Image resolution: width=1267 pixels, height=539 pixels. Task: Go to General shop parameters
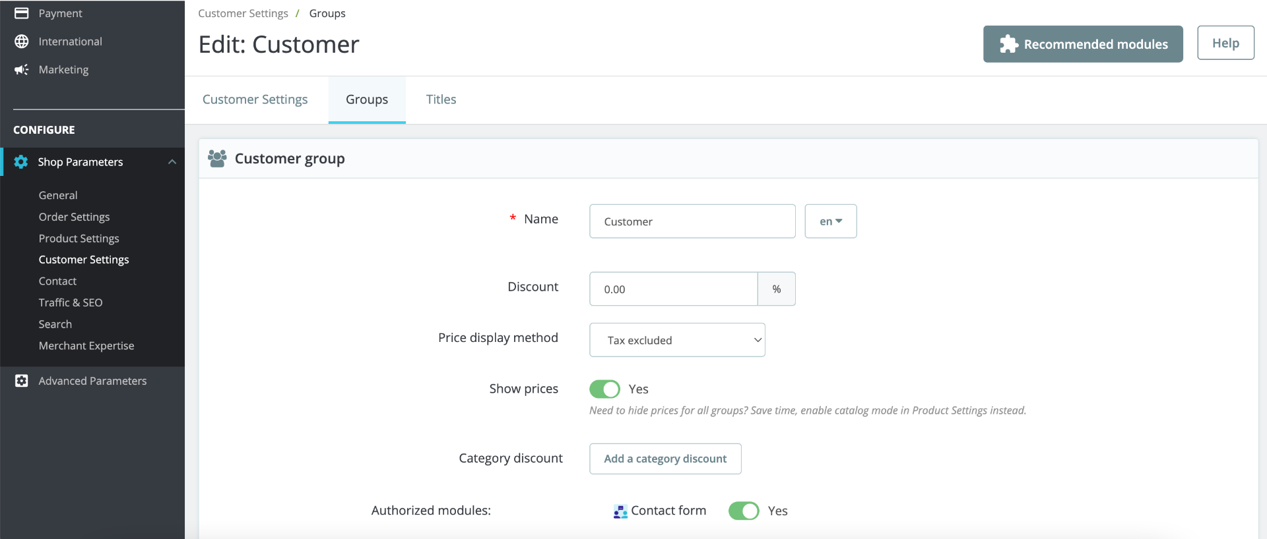(58, 195)
